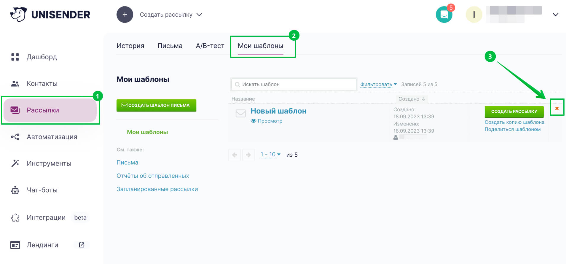
Task: Open Отчёты об отправленных link
Action: (153, 176)
